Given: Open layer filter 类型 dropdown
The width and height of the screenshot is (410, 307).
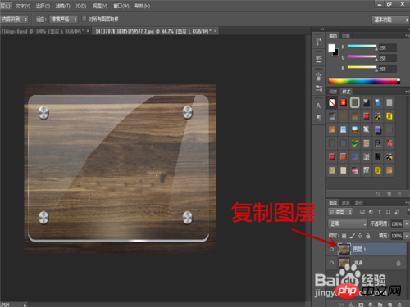Looking at the screenshot, I should tap(340, 212).
